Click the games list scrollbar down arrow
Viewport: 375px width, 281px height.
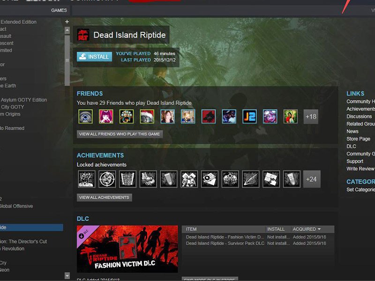pos(67,276)
